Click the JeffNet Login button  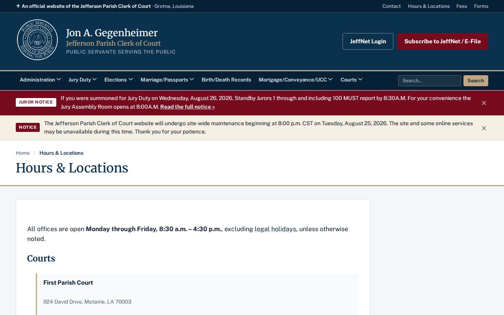[368, 41]
